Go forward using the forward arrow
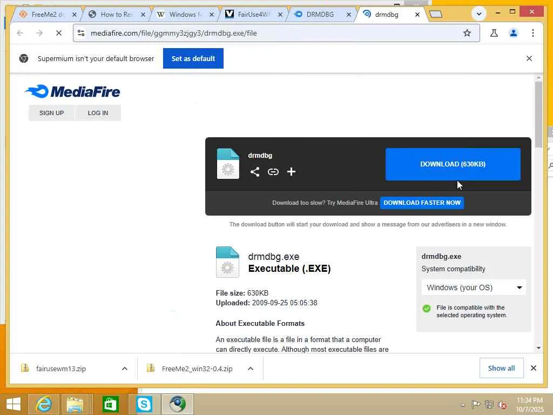Viewport: 553px width, 415px height. (39, 33)
